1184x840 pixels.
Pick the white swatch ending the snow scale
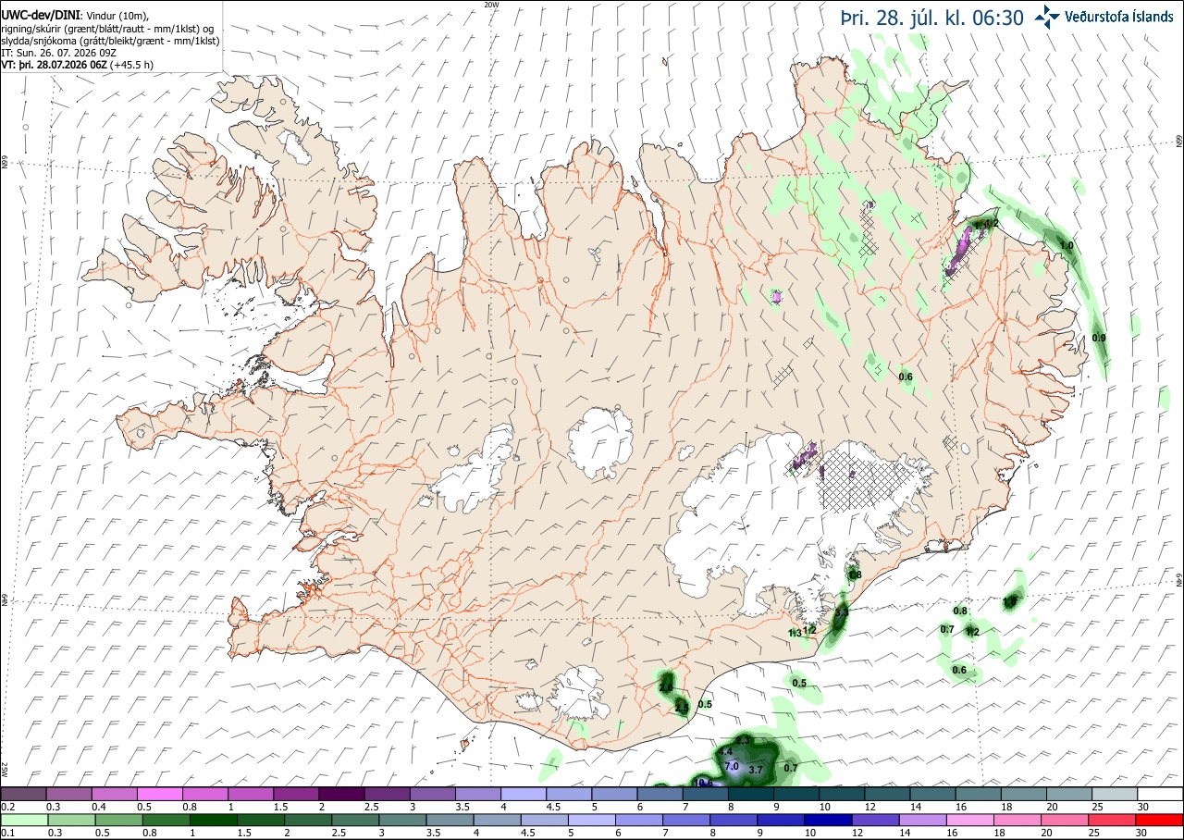pyautogui.click(x=1161, y=794)
